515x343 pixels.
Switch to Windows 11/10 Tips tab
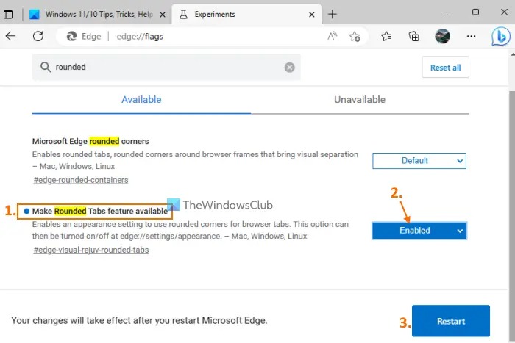coord(98,15)
